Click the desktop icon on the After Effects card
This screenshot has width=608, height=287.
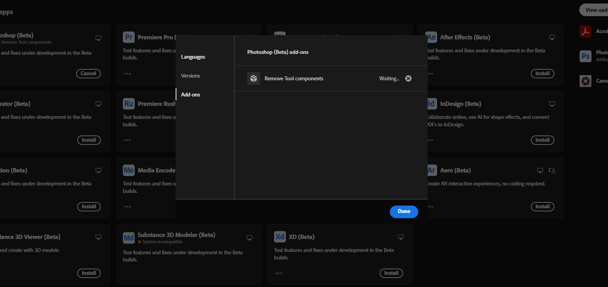[x=552, y=37]
